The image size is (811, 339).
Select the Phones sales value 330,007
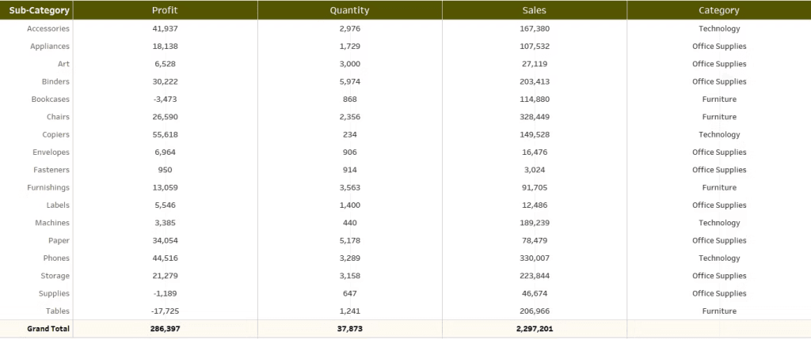[535, 258]
